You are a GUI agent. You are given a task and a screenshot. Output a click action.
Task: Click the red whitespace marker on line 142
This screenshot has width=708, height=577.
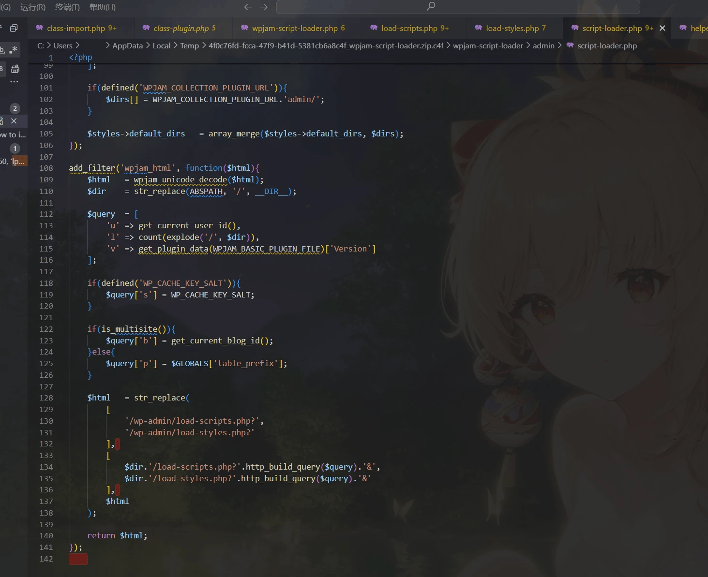[78, 559]
